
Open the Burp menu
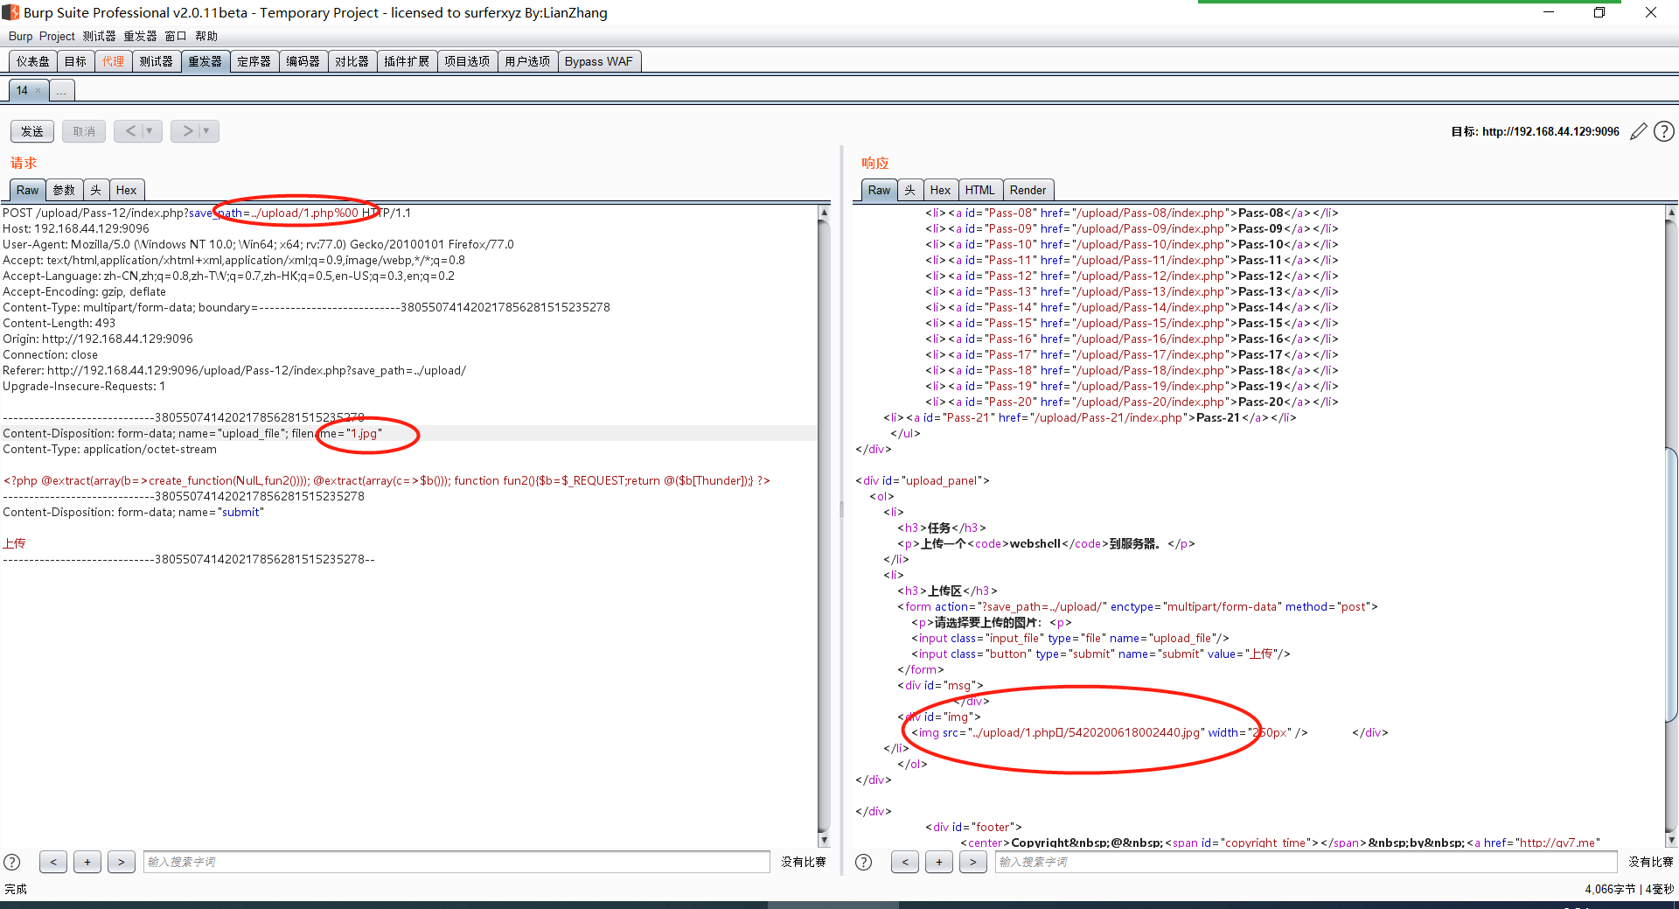(20, 36)
